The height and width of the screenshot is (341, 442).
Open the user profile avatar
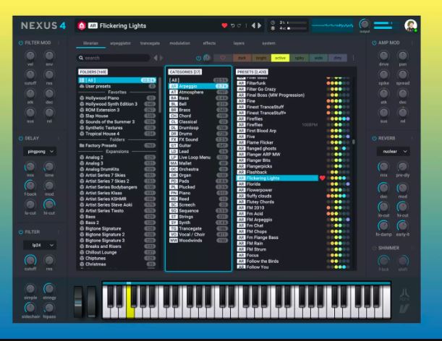coord(410,25)
